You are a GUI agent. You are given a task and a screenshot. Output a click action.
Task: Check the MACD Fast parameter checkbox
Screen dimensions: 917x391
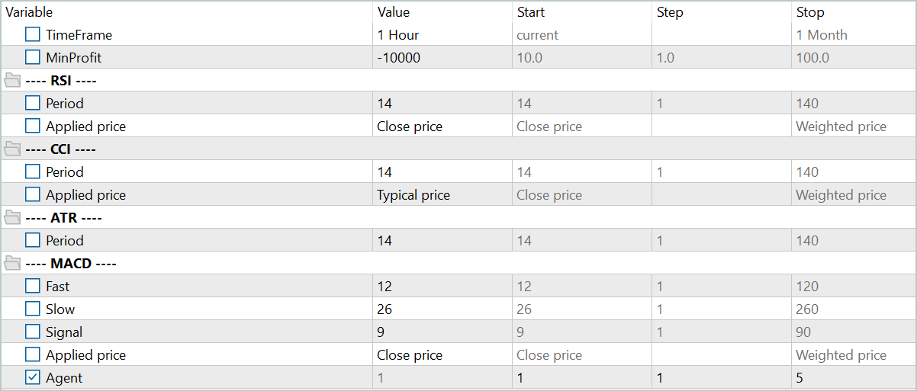[33, 286]
